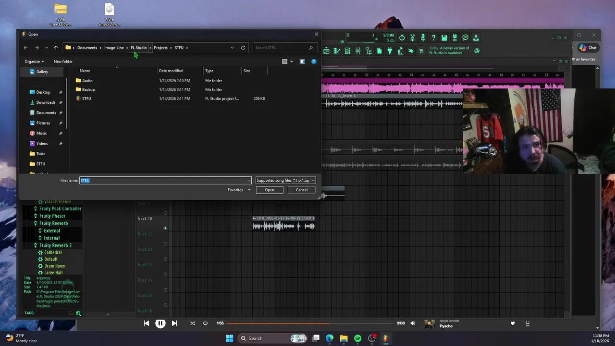Screen dimensions: 615x346
Task: Click Back arrow in Open dialog
Action: 25,48
